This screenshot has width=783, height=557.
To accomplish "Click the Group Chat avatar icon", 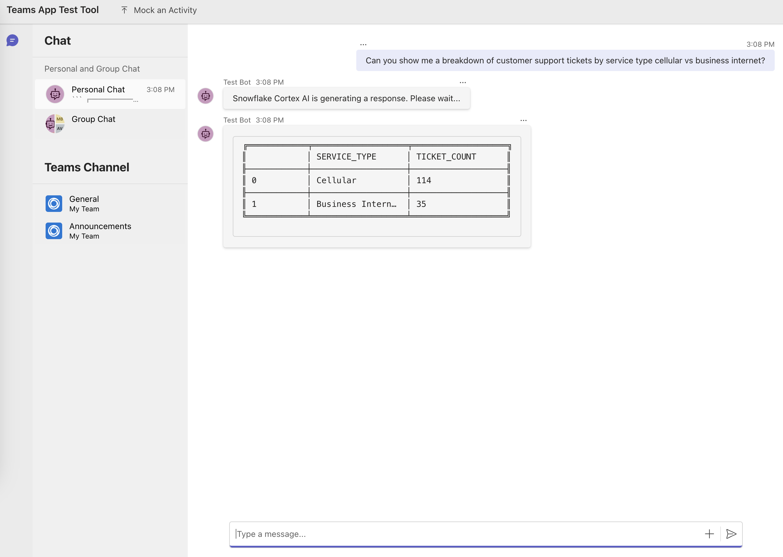I will coord(55,124).
